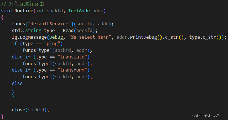Click the LogMessage method name

[x=33, y=37]
